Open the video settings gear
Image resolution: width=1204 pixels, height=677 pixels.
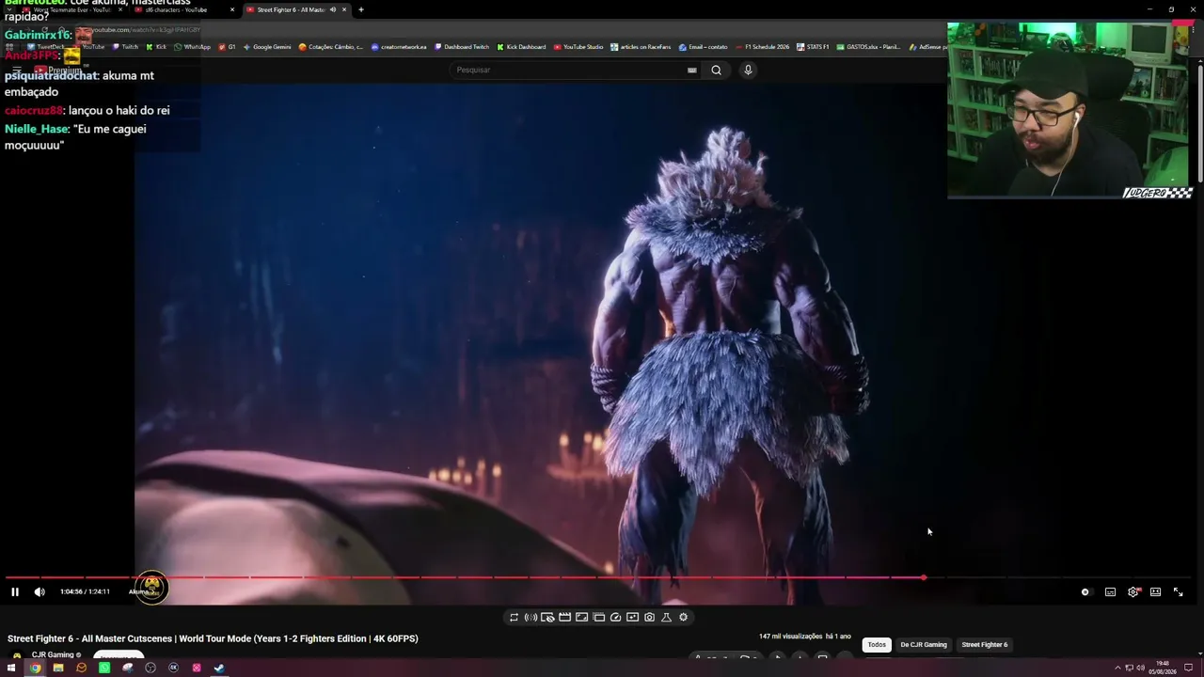pos(1133,592)
